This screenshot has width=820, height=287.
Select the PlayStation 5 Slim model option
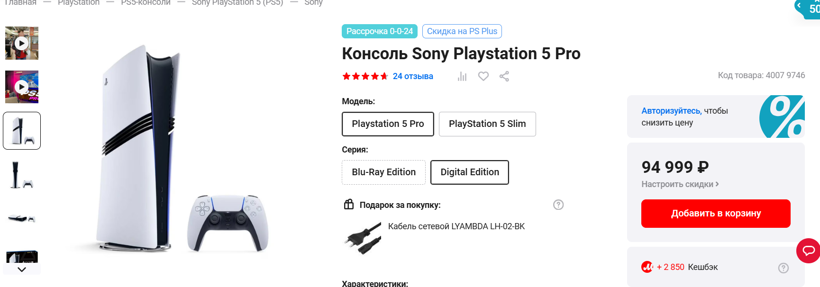click(487, 124)
